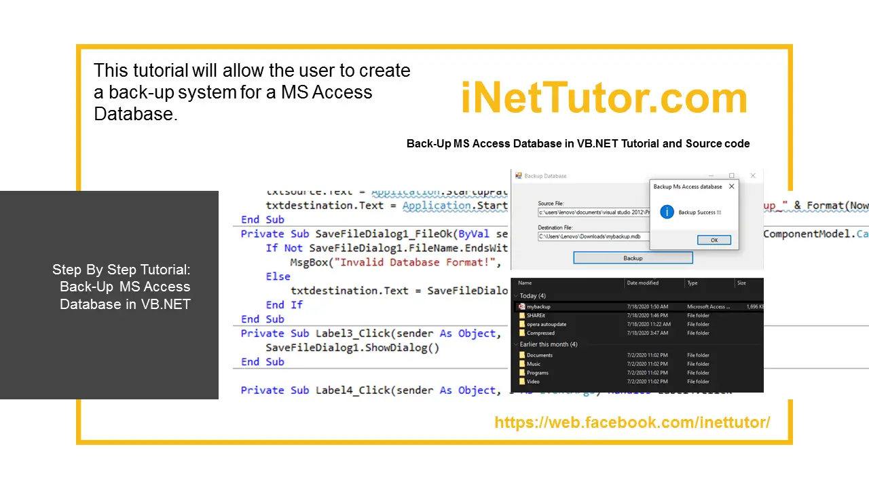Collapse the Earlier this month (4) group
This screenshot has width=869, height=489.
(x=515, y=344)
